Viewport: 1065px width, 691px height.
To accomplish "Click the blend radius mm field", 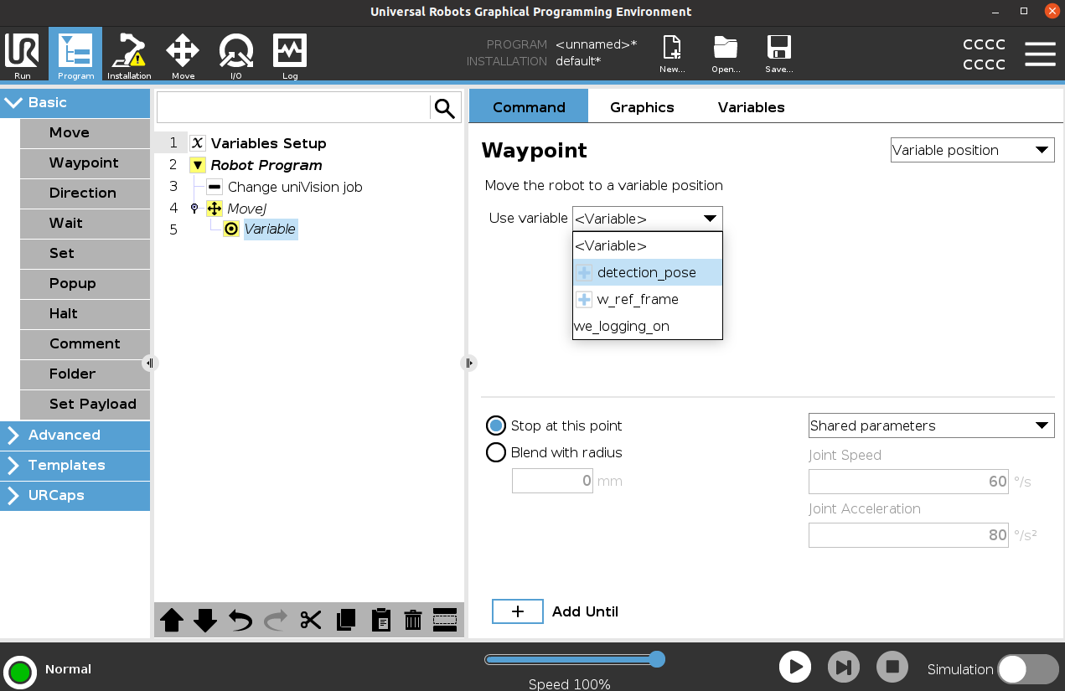I will click(552, 481).
